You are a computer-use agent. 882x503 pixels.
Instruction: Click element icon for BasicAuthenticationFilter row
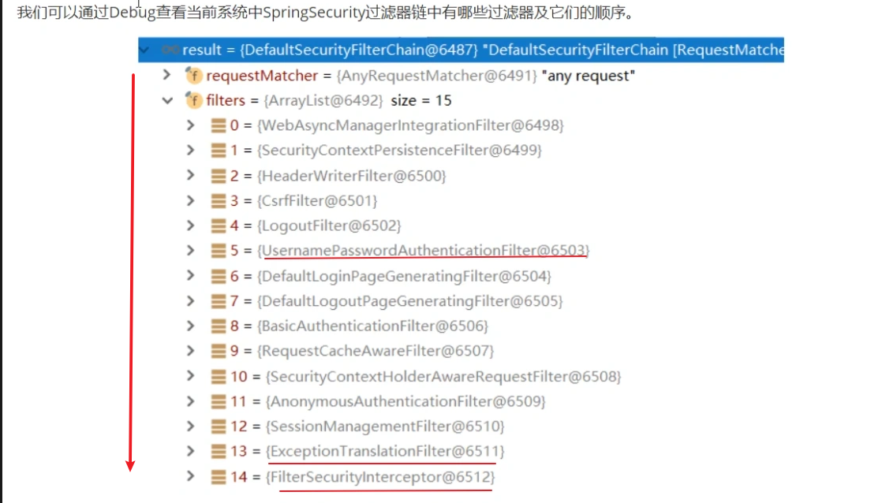(219, 326)
